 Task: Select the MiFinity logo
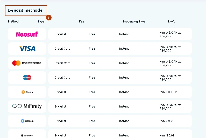(27, 106)
